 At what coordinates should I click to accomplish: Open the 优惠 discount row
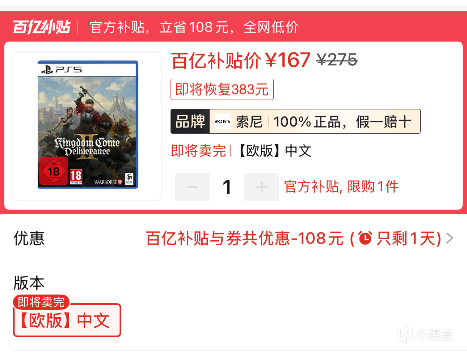point(233,239)
